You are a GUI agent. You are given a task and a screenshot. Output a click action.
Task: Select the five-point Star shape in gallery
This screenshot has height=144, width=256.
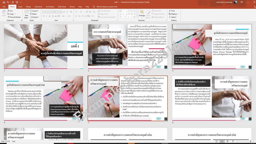pos(134,17)
